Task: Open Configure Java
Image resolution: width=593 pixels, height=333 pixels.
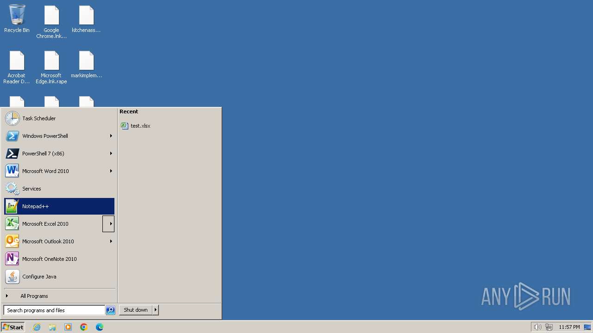Action: (59, 277)
